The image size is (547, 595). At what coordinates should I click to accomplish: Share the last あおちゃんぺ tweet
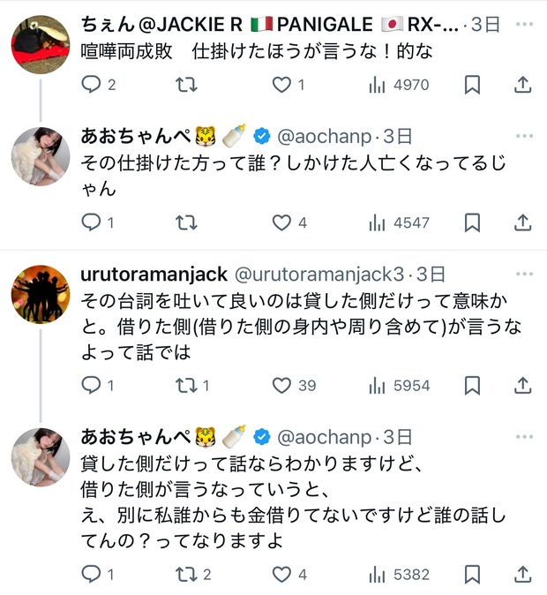[522, 574]
